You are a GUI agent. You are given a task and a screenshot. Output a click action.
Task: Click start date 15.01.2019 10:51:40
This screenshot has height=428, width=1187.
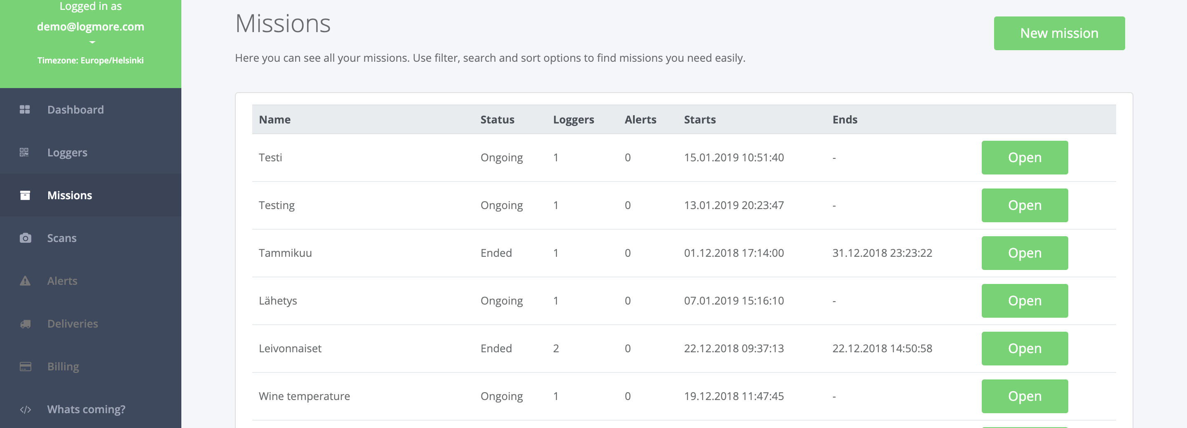point(734,157)
